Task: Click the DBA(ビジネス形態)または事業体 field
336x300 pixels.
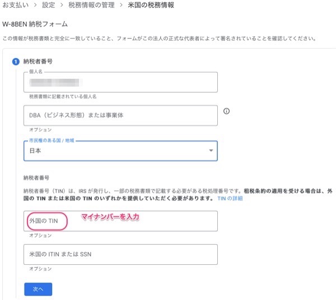Action: coord(120,116)
